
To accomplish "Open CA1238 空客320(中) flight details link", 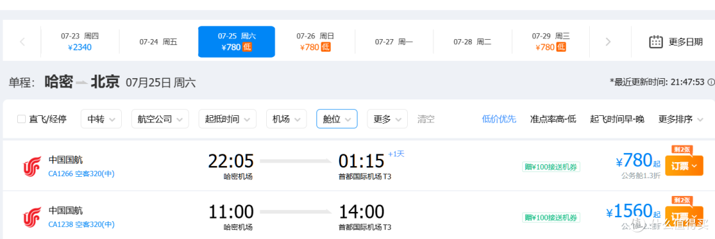I will [x=81, y=224].
